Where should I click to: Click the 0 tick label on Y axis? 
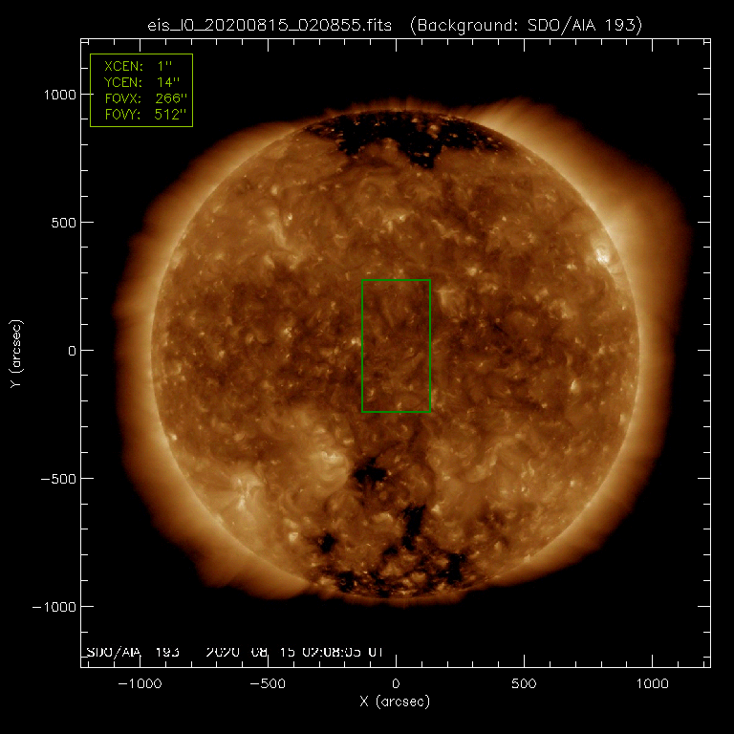click(x=70, y=351)
